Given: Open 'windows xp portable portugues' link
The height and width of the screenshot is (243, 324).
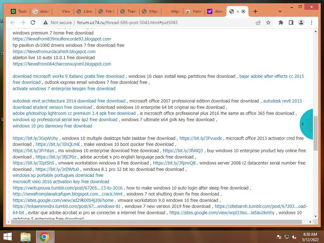Looking at the screenshot, I should [58, 175].
